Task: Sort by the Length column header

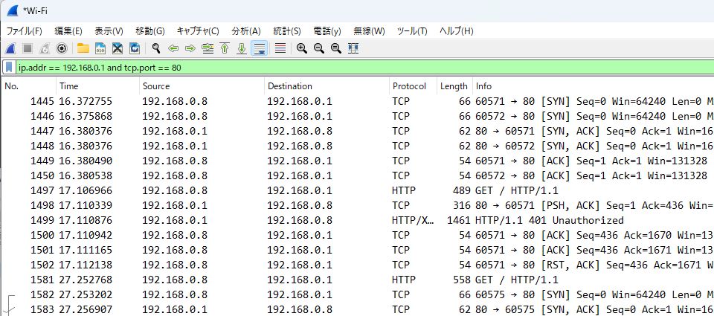Action: click(455, 86)
